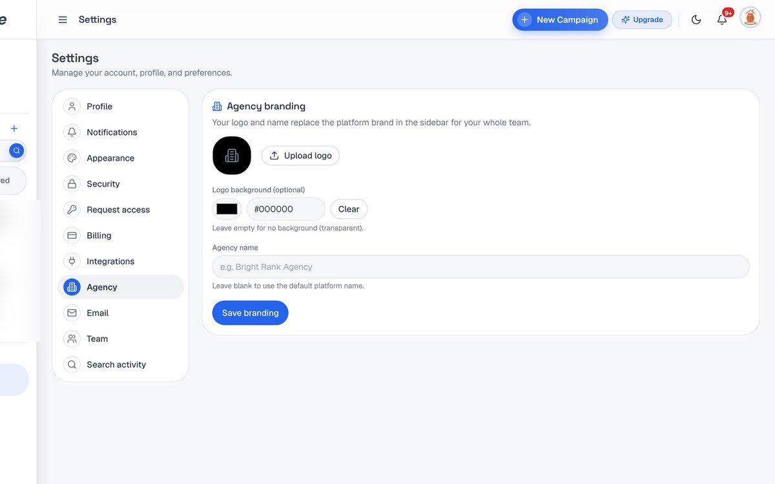
Task: Open Search activity settings
Action: [x=121, y=365]
